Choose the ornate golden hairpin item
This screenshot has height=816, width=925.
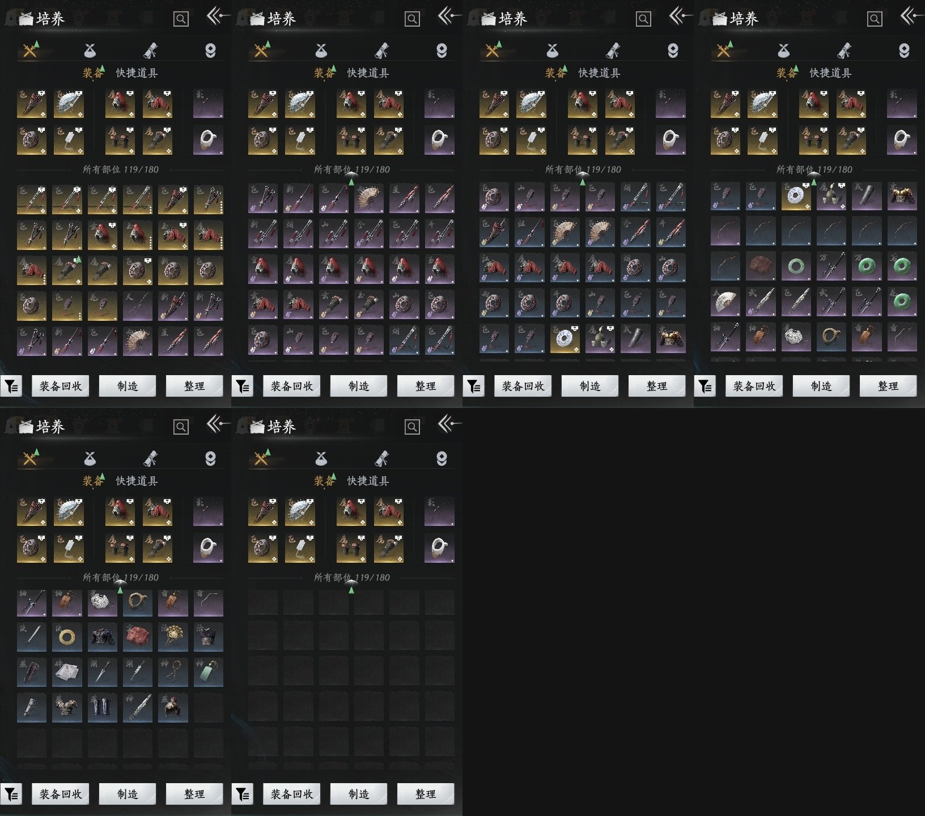pos(173,637)
